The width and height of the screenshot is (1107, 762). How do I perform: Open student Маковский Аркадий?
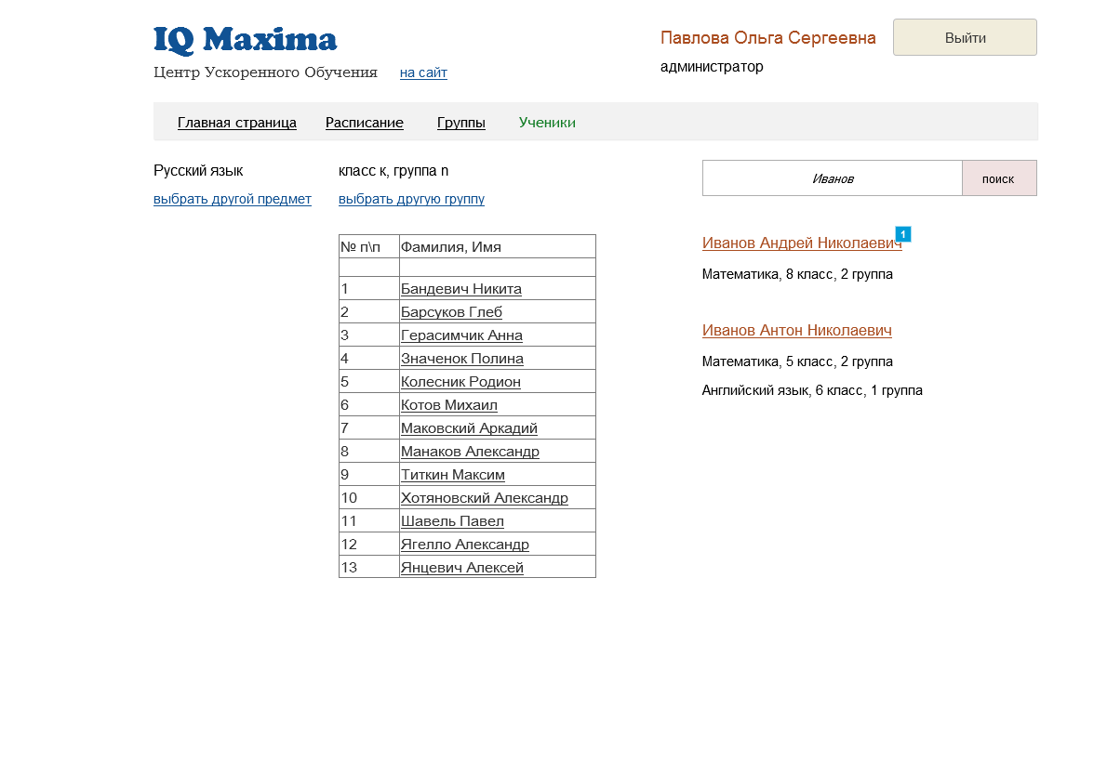(x=469, y=428)
